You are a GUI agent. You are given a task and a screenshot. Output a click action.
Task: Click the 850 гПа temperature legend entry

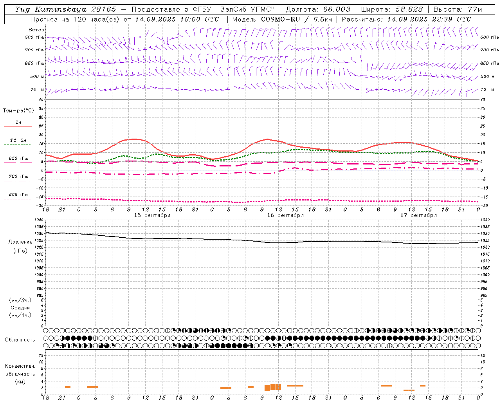point(18,159)
